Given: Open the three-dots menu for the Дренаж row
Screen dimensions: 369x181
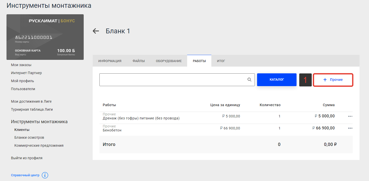Looking at the screenshot, I should coord(350,116).
